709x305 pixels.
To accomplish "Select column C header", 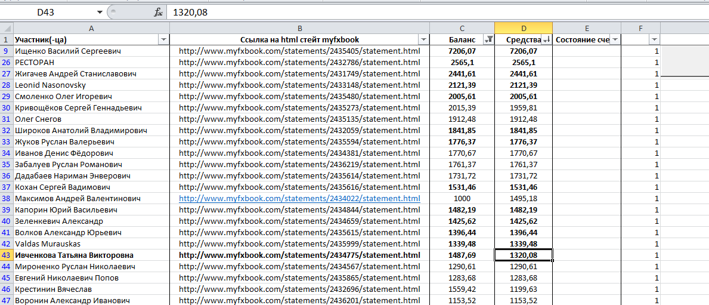I will click(x=462, y=28).
